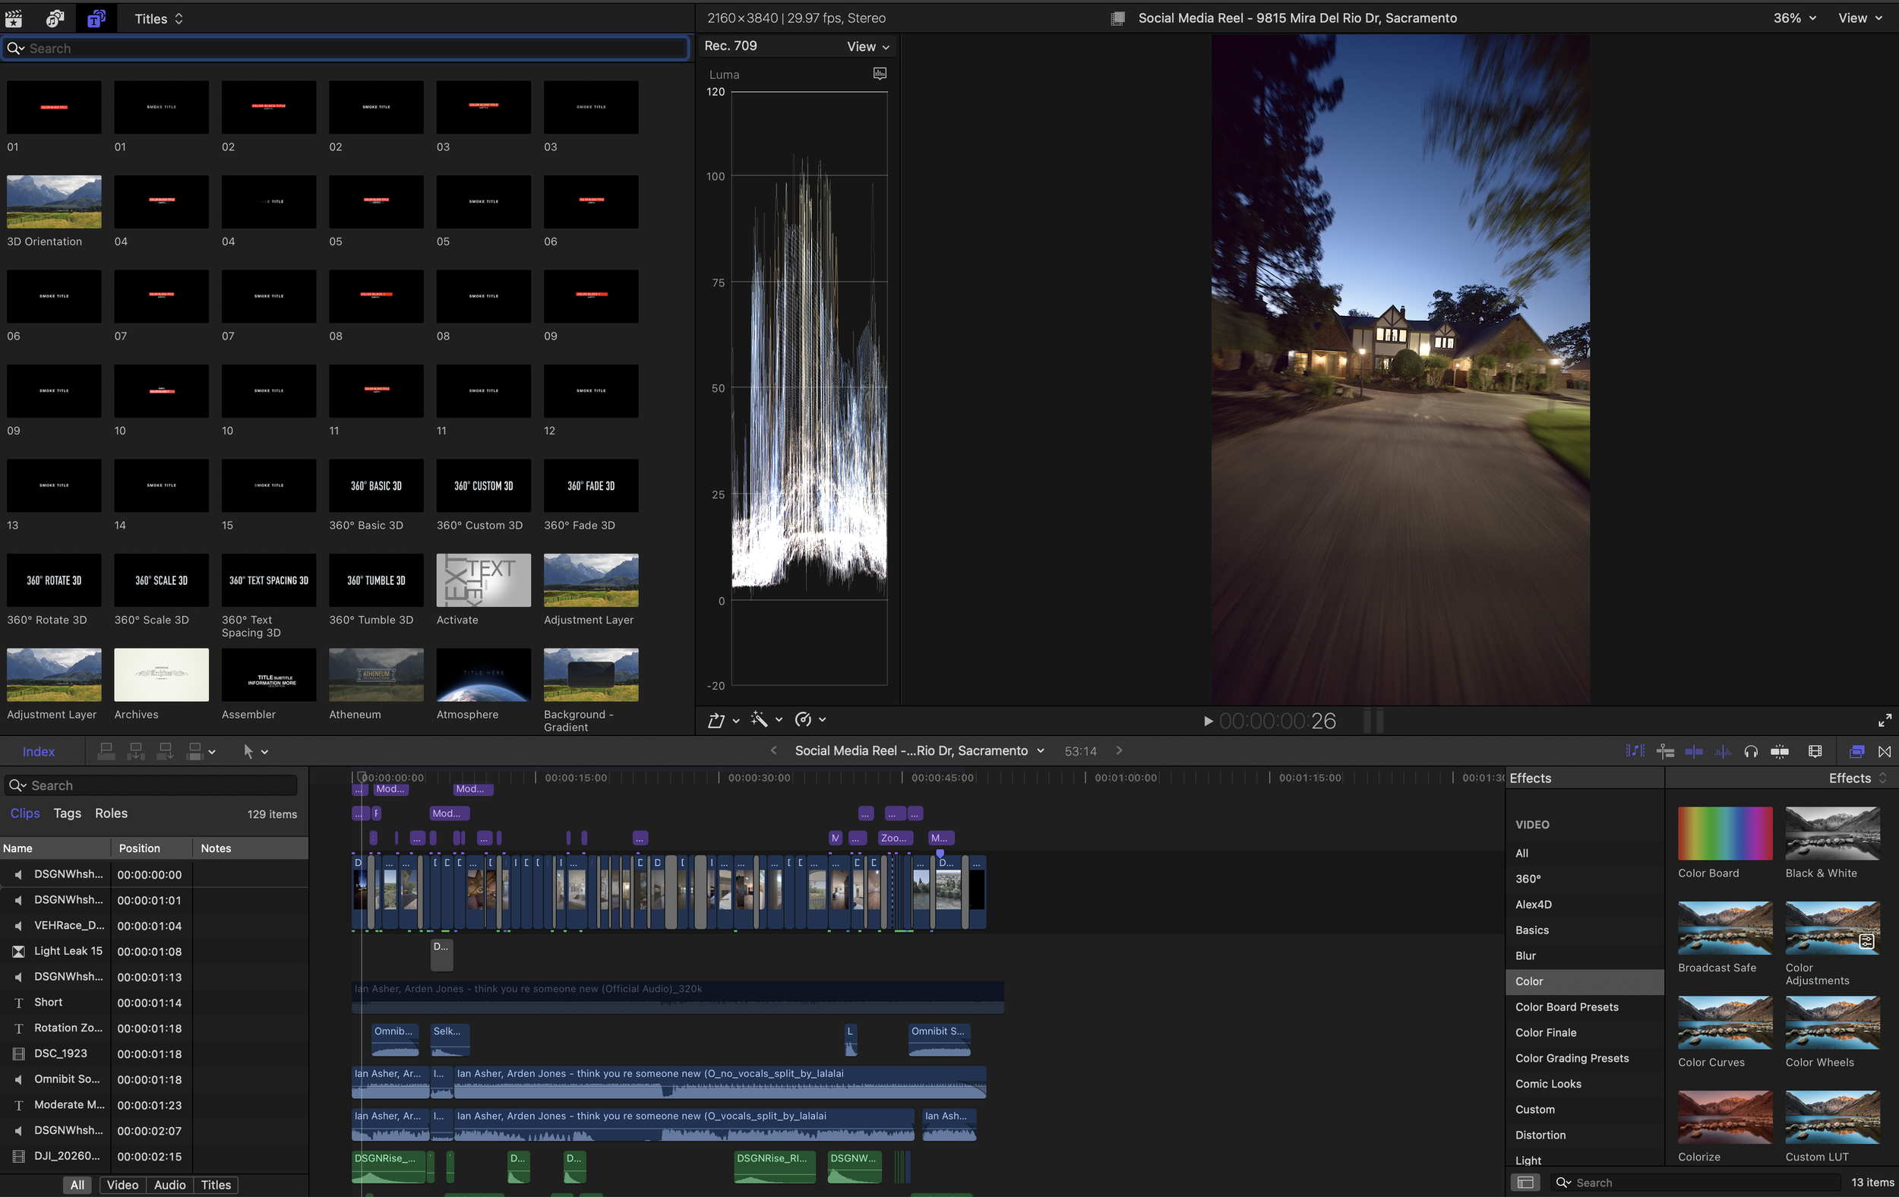
Task: Open the viewer View dropdown
Action: (1860, 17)
